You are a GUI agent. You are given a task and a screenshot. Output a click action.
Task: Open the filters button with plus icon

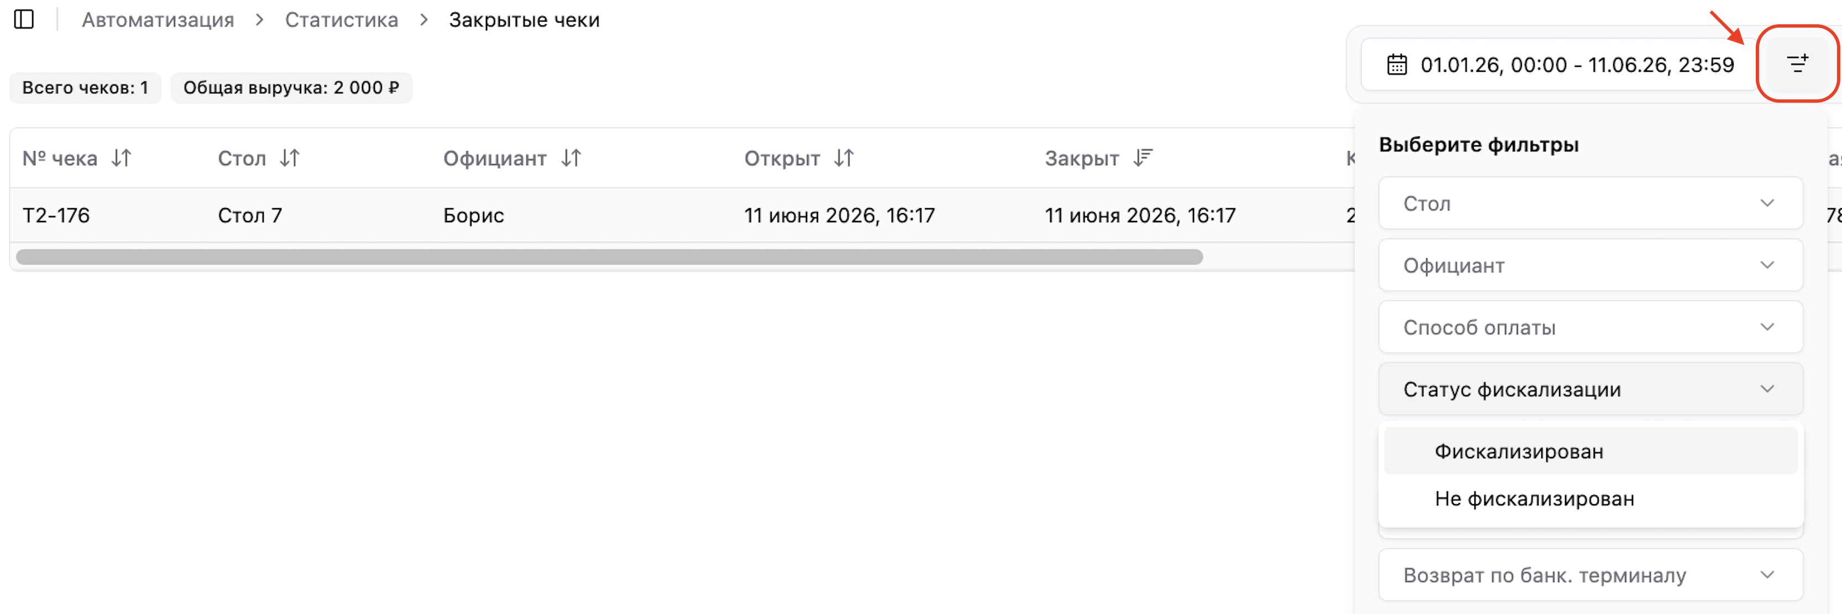point(1797,64)
